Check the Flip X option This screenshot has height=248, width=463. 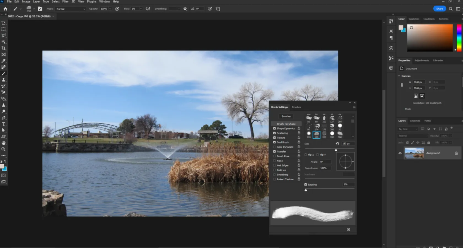tap(305, 155)
